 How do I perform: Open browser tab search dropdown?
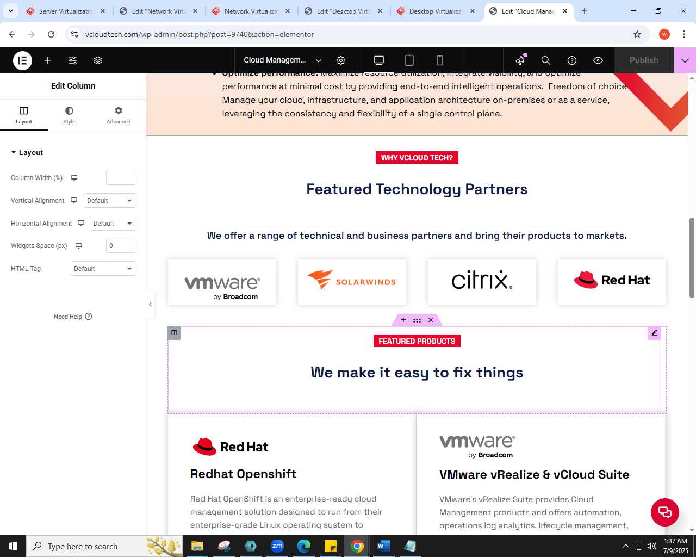pos(10,11)
